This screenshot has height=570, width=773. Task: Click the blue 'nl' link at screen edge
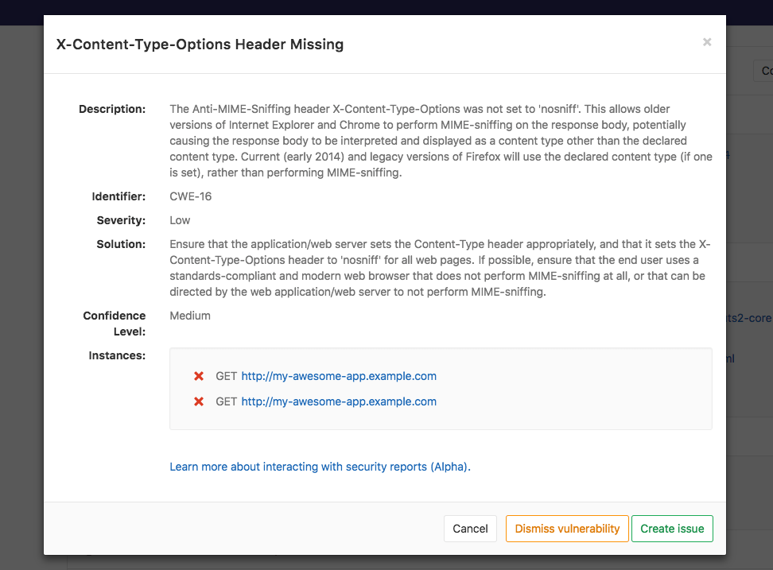731,359
